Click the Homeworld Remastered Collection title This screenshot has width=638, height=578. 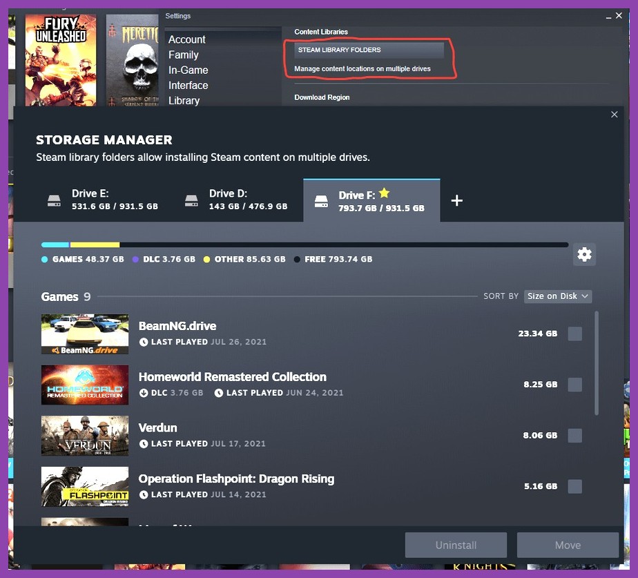232,377
